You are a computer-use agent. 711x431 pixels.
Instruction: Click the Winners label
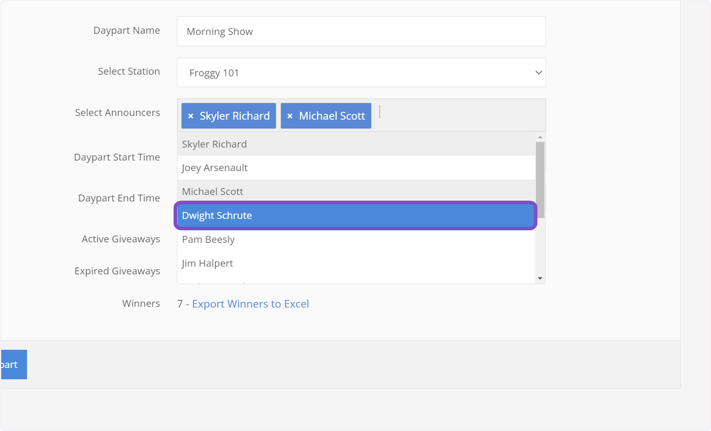141,303
